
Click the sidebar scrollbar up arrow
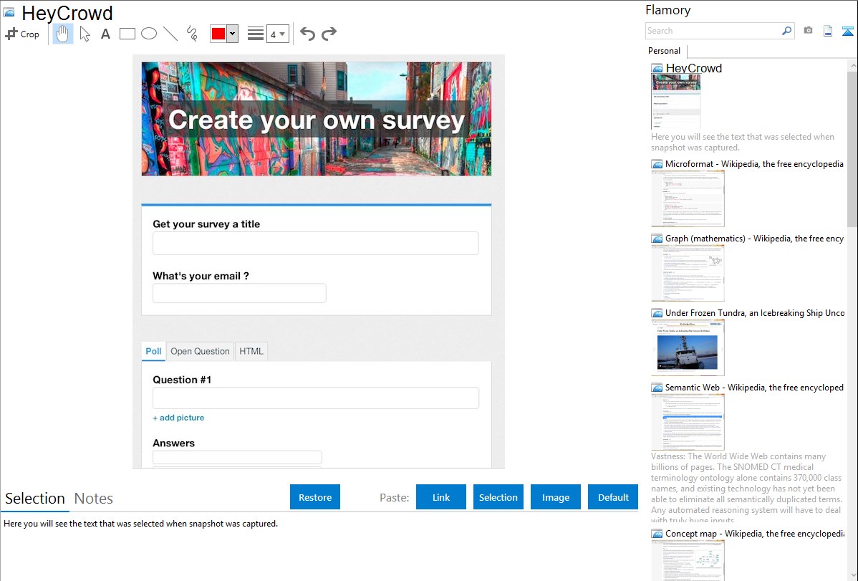[x=852, y=65]
